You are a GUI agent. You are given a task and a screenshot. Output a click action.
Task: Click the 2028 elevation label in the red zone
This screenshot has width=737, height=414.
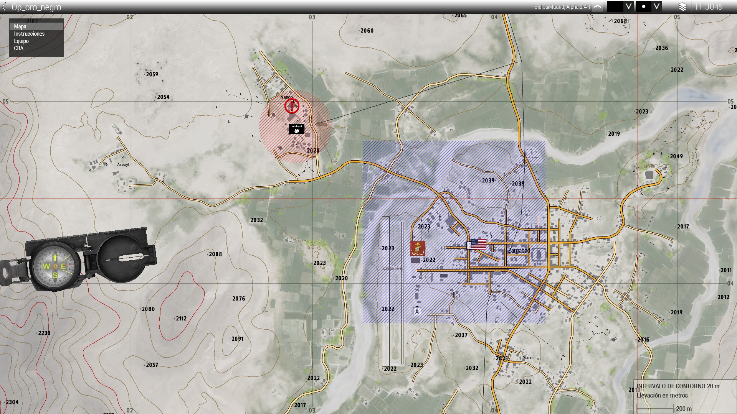tap(313, 151)
